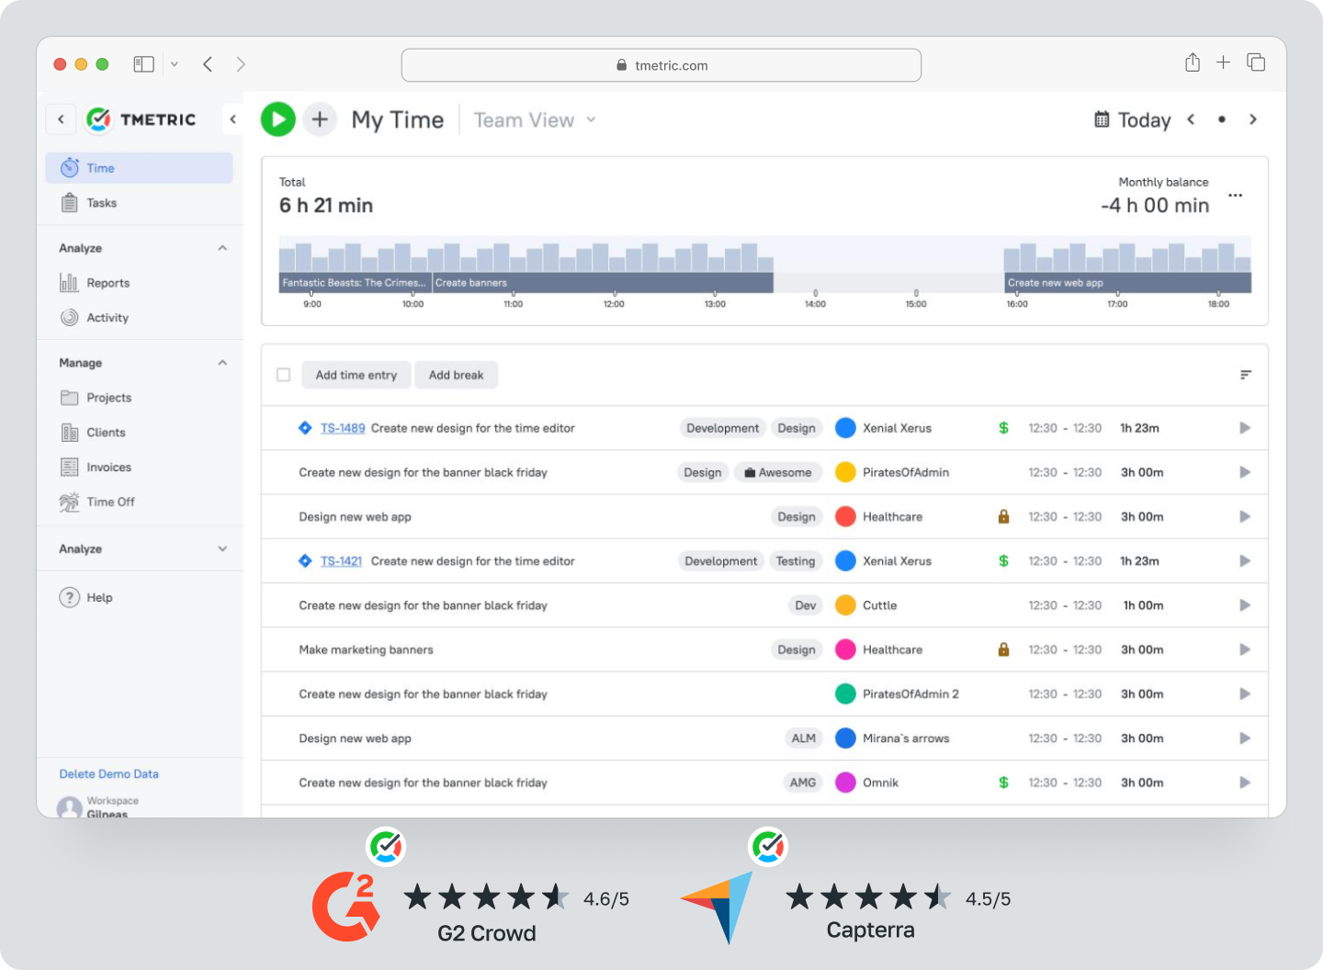The width and height of the screenshot is (1323, 970).
Task: Click the Create banners block in timeline
Action: tap(602, 283)
